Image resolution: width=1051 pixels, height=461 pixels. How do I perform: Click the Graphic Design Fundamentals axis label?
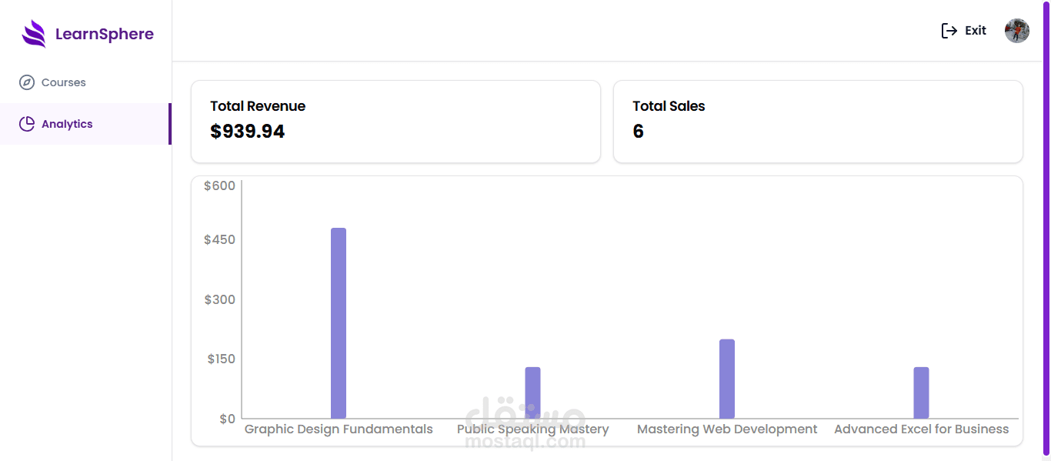click(x=339, y=429)
